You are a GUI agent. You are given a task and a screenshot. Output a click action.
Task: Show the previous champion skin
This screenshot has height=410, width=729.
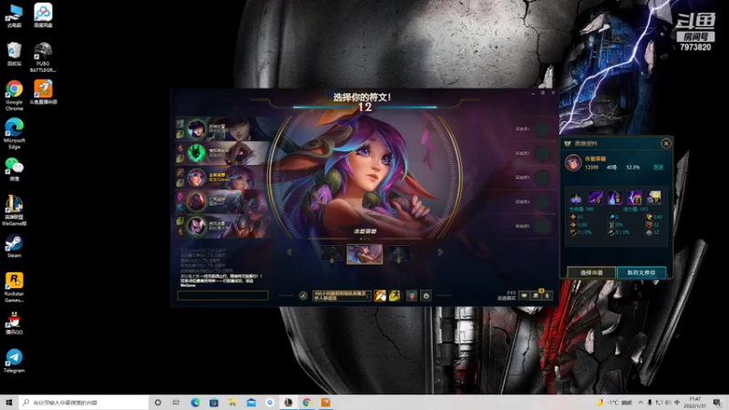click(x=290, y=252)
